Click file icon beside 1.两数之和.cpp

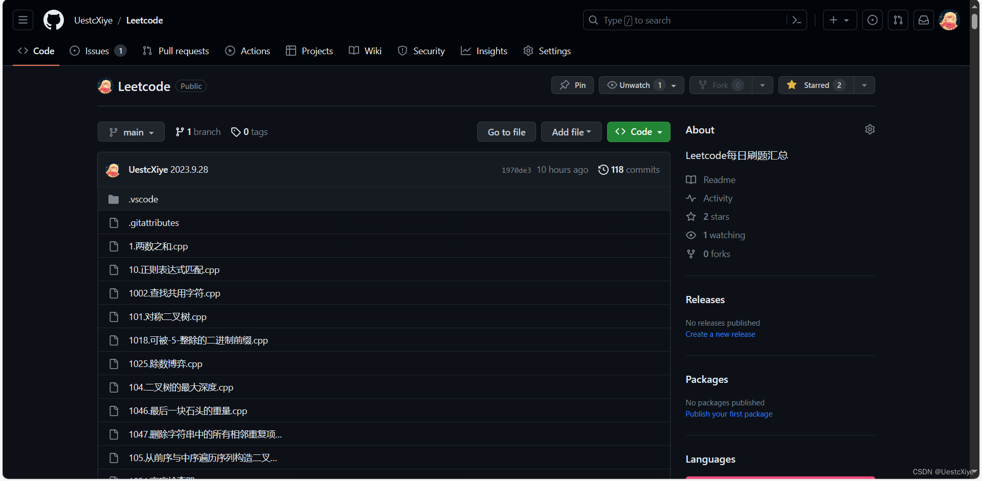pos(114,246)
